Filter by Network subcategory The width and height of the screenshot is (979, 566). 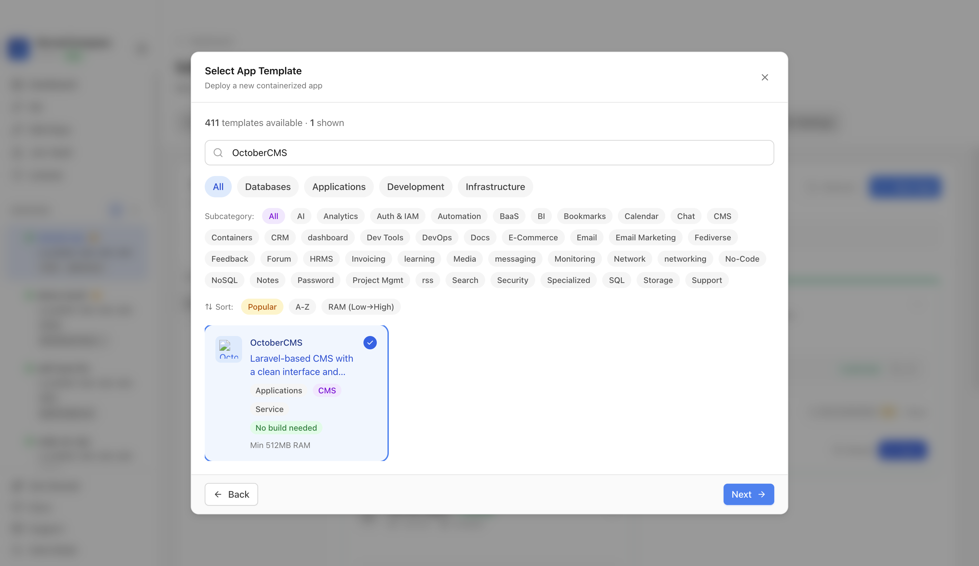629,259
